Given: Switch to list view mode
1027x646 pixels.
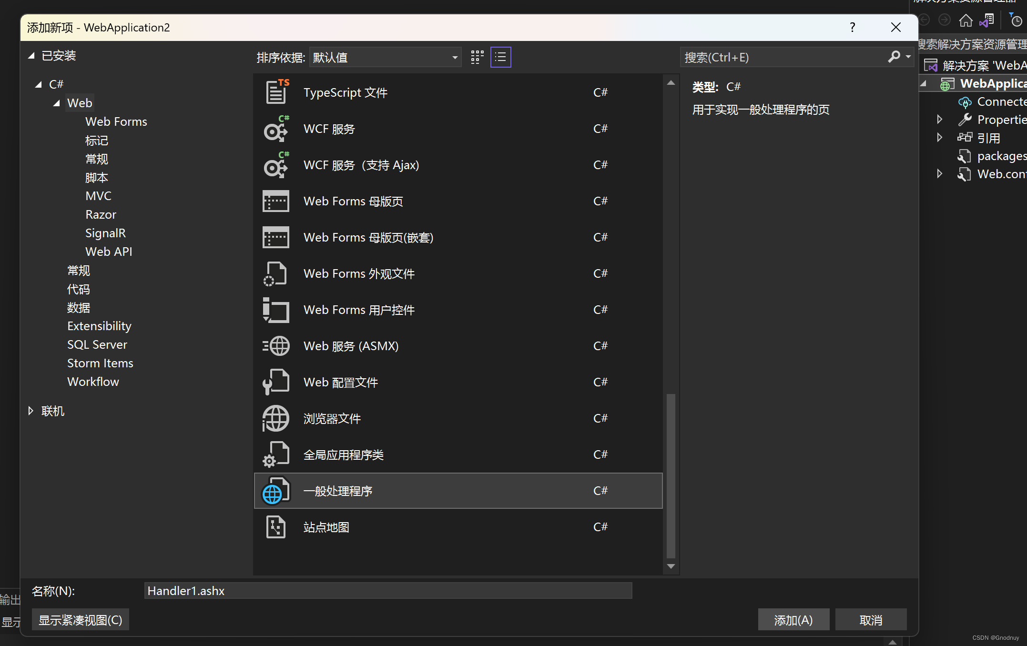Looking at the screenshot, I should (500, 57).
